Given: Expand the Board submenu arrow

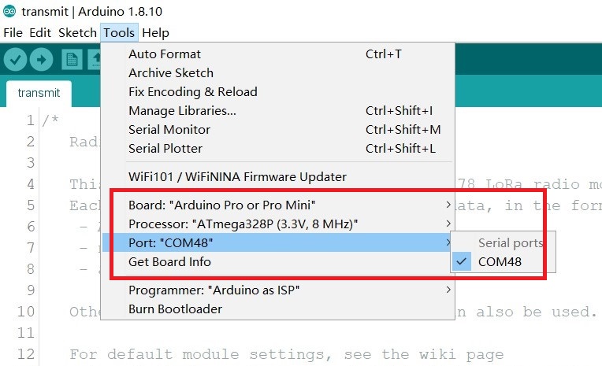Looking at the screenshot, I should [448, 205].
